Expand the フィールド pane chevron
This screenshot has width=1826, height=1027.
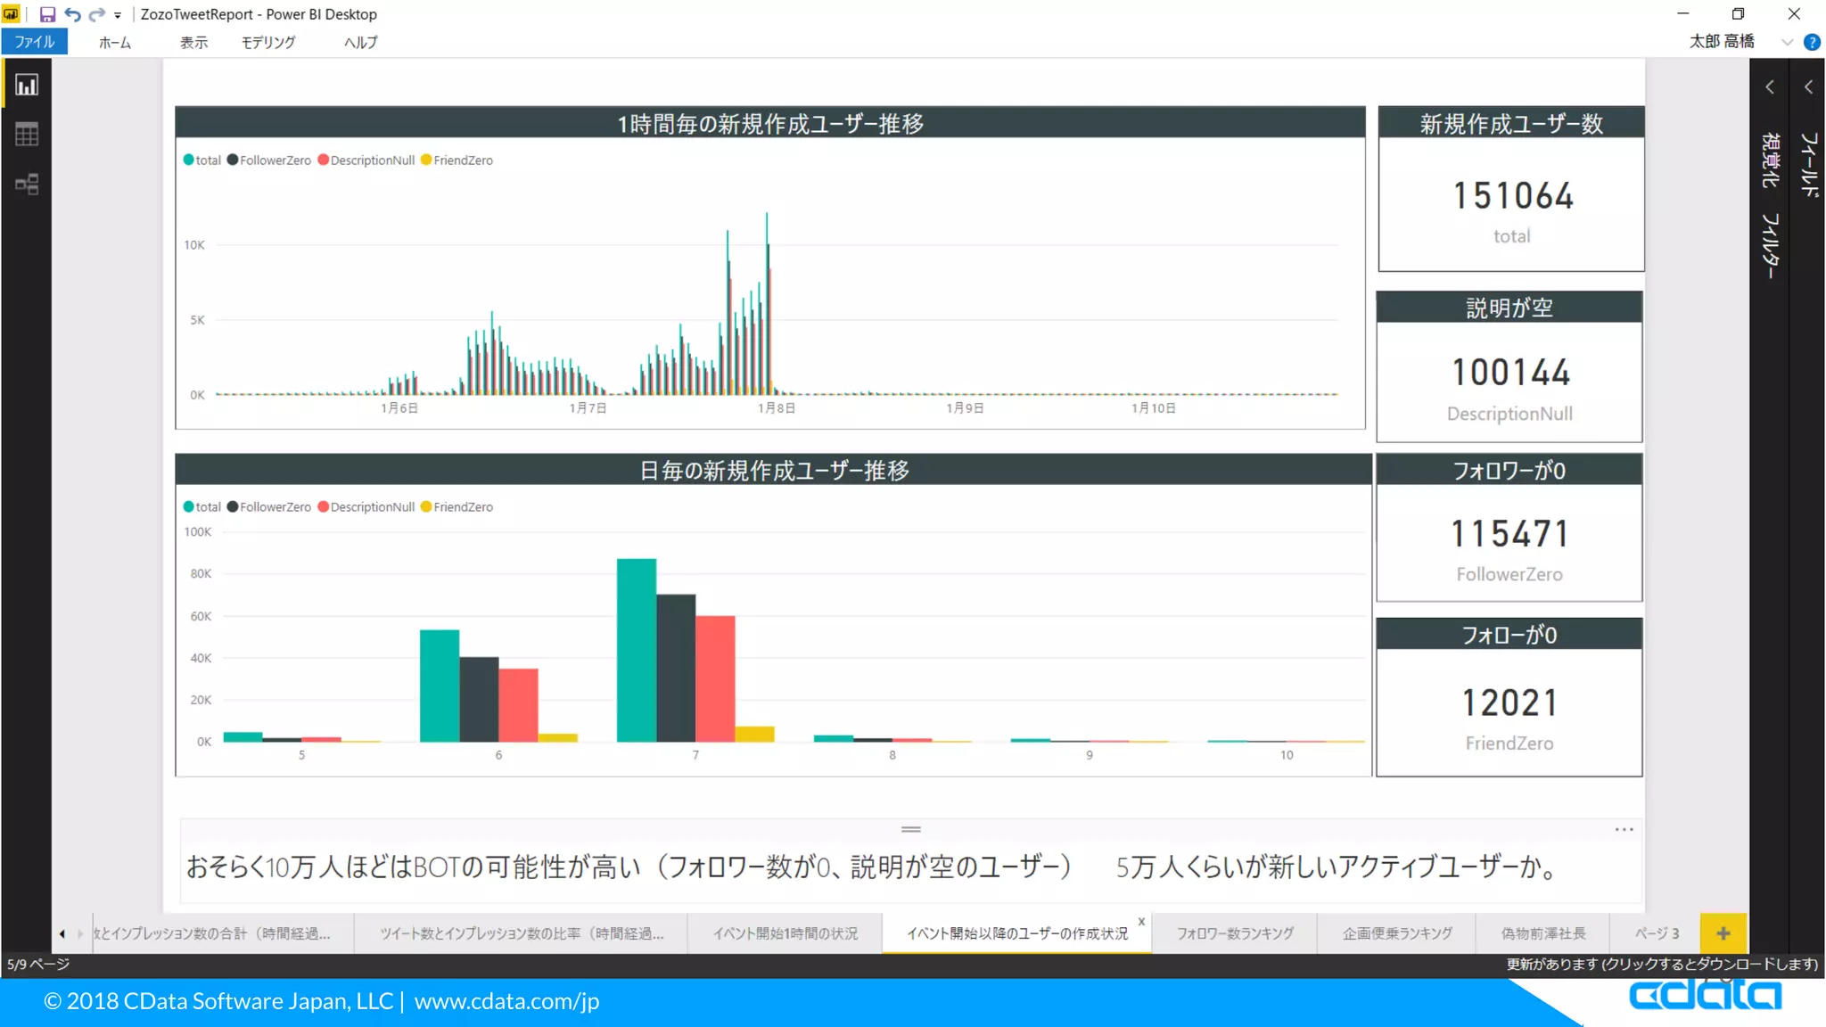point(1808,87)
